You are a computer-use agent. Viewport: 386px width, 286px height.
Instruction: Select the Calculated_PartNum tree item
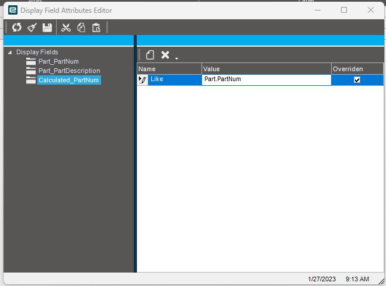pyautogui.click(x=69, y=80)
